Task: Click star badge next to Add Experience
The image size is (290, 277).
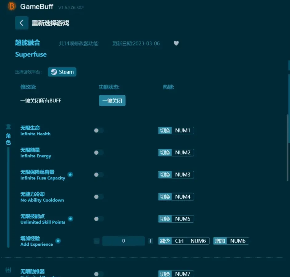Action: 58,241
